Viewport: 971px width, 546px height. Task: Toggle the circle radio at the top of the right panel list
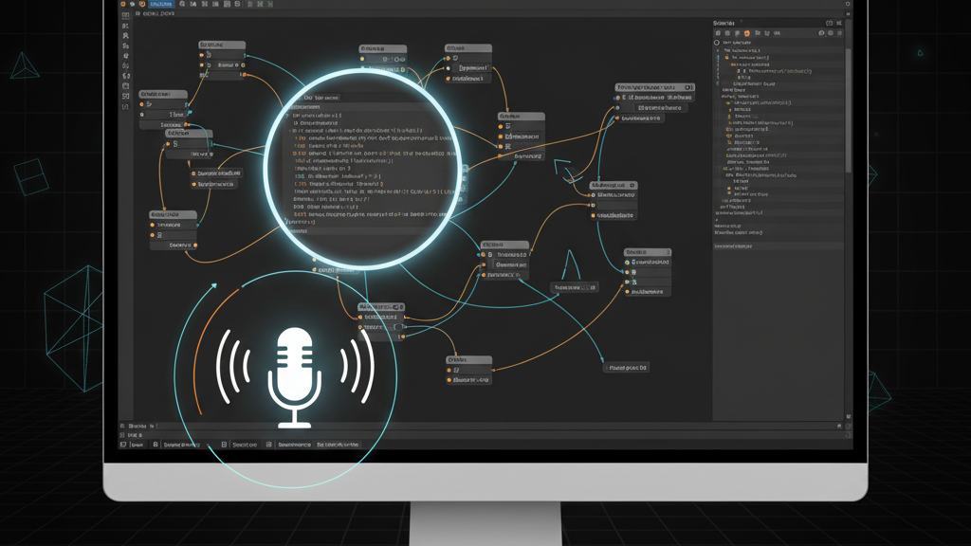tap(717, 43)
